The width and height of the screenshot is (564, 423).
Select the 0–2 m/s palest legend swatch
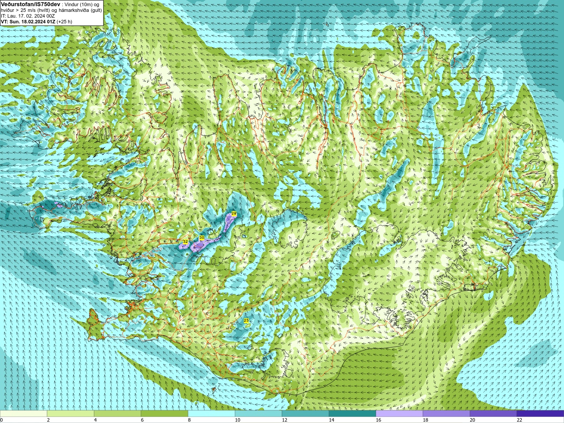(23, 414)
